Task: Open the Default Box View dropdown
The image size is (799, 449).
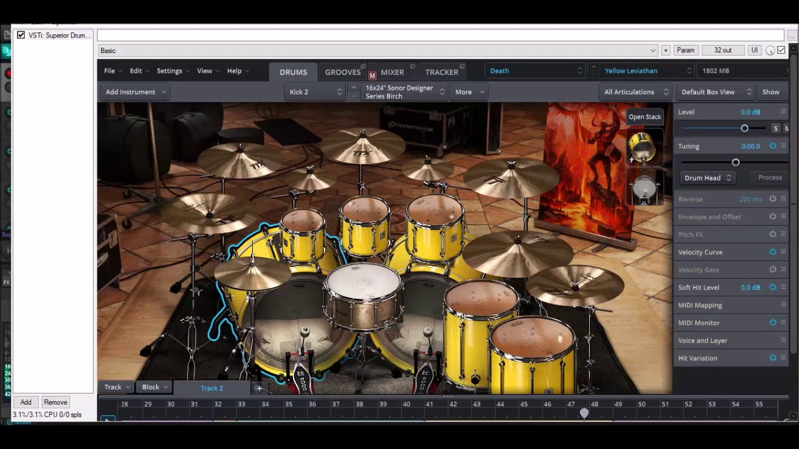Action: coord(715,92)
